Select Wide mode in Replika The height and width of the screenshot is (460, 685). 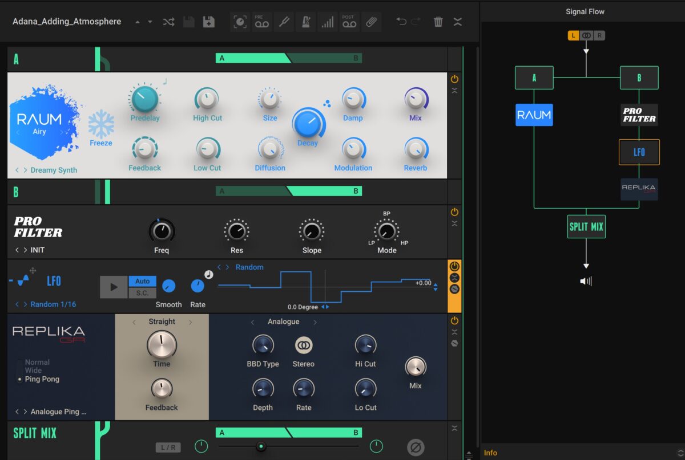click(x=33, y=371)
